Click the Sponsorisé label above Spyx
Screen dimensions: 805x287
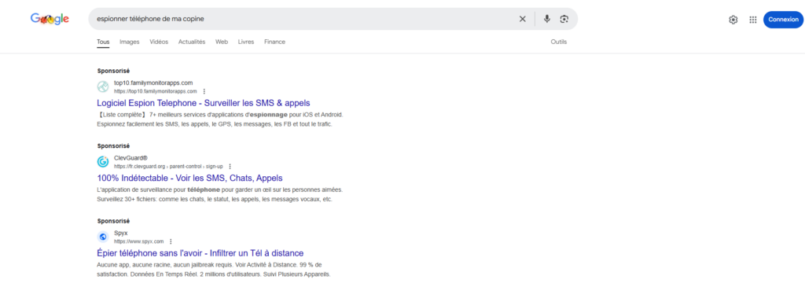coord(113,221)
